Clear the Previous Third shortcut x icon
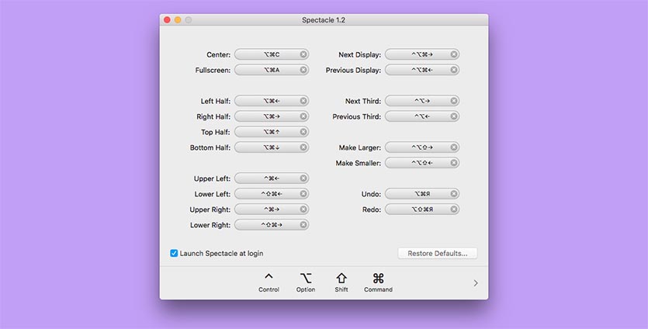 pyautogui.click(x=454, y=116)
